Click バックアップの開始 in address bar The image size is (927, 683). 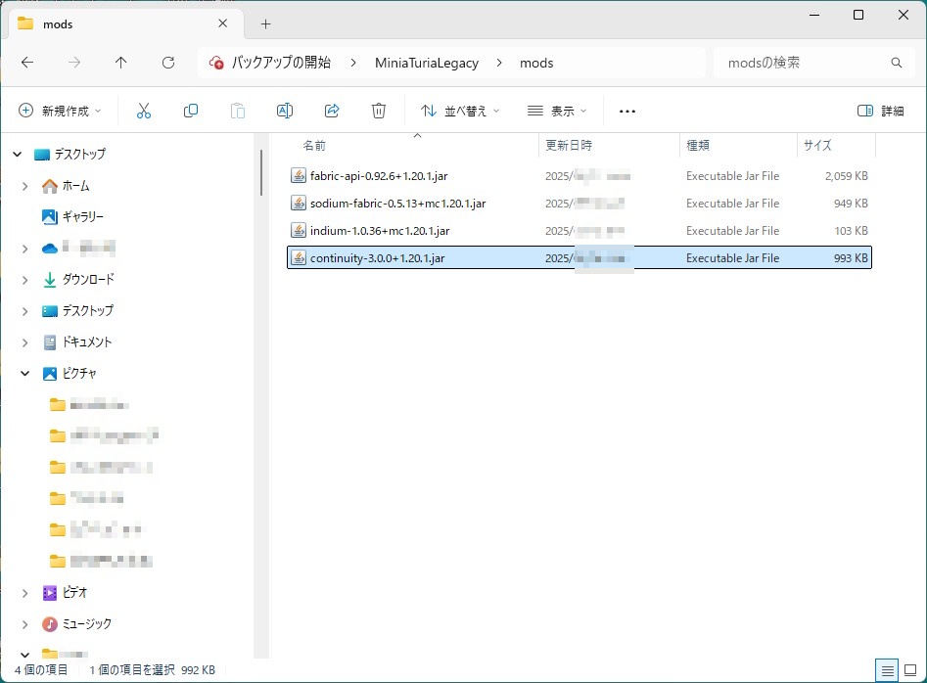click(x=281, y=63)
